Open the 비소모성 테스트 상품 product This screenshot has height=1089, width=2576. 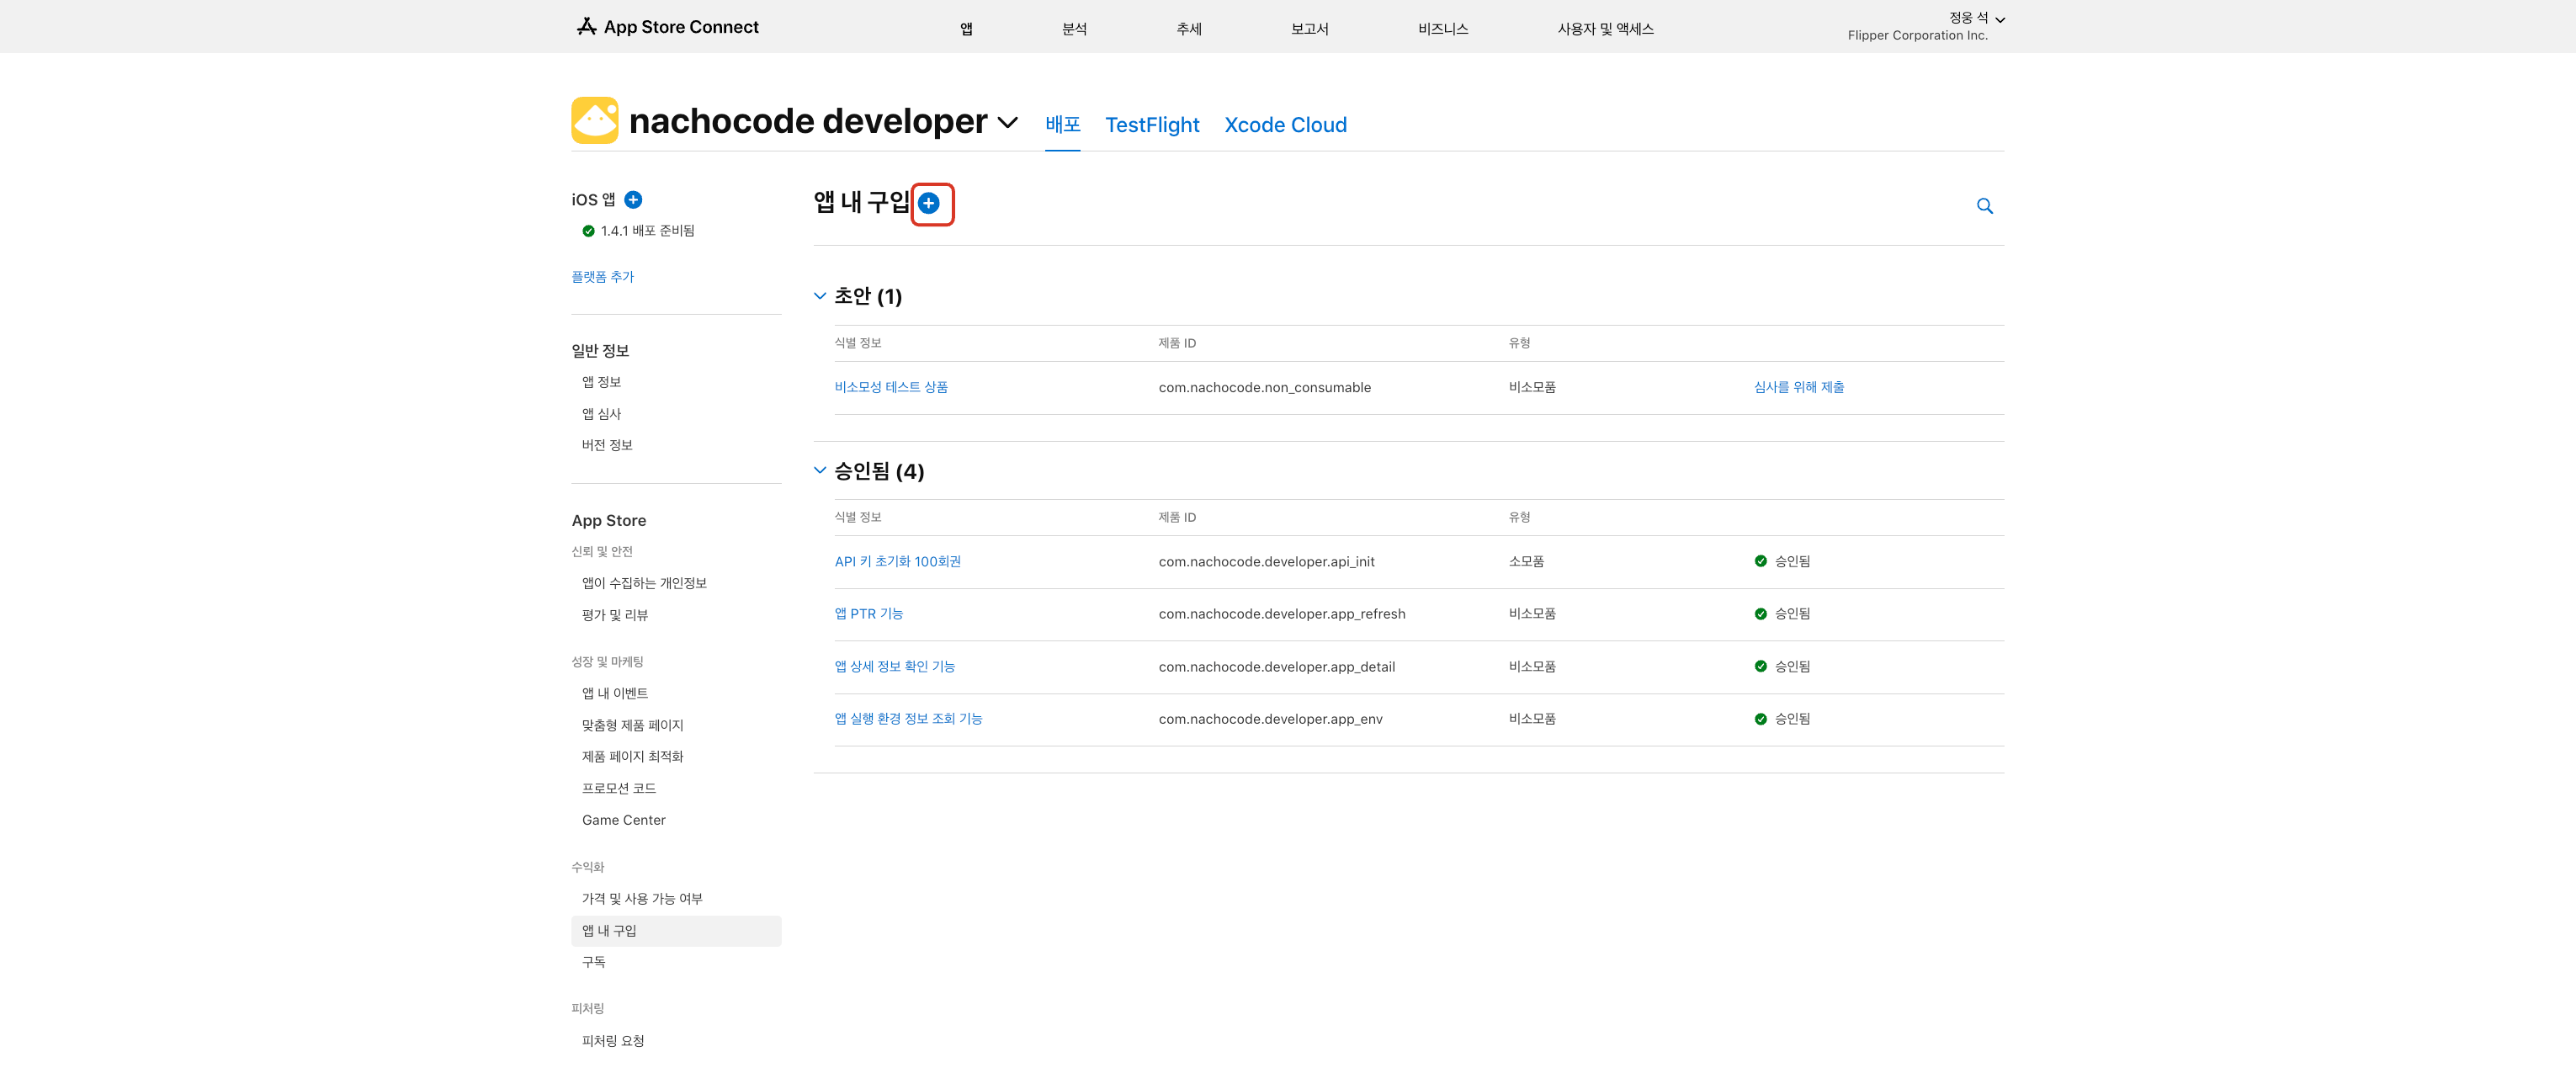(x=890, y=388)
